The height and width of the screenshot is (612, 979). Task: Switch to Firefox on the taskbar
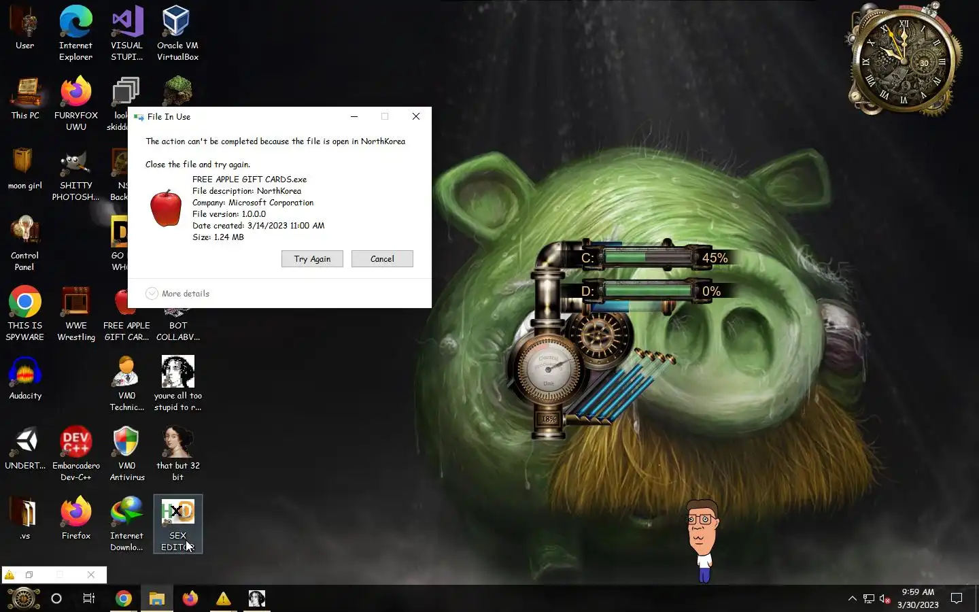point(190,598)
